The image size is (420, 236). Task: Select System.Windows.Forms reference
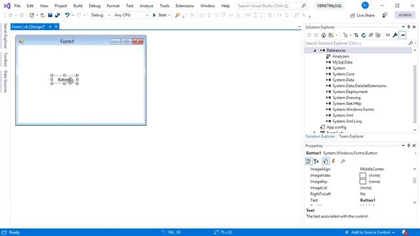(353, 109)
